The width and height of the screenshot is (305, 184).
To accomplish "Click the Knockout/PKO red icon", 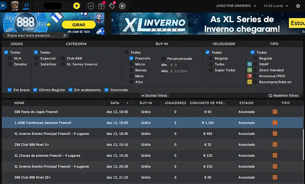I will pos(250,76).
